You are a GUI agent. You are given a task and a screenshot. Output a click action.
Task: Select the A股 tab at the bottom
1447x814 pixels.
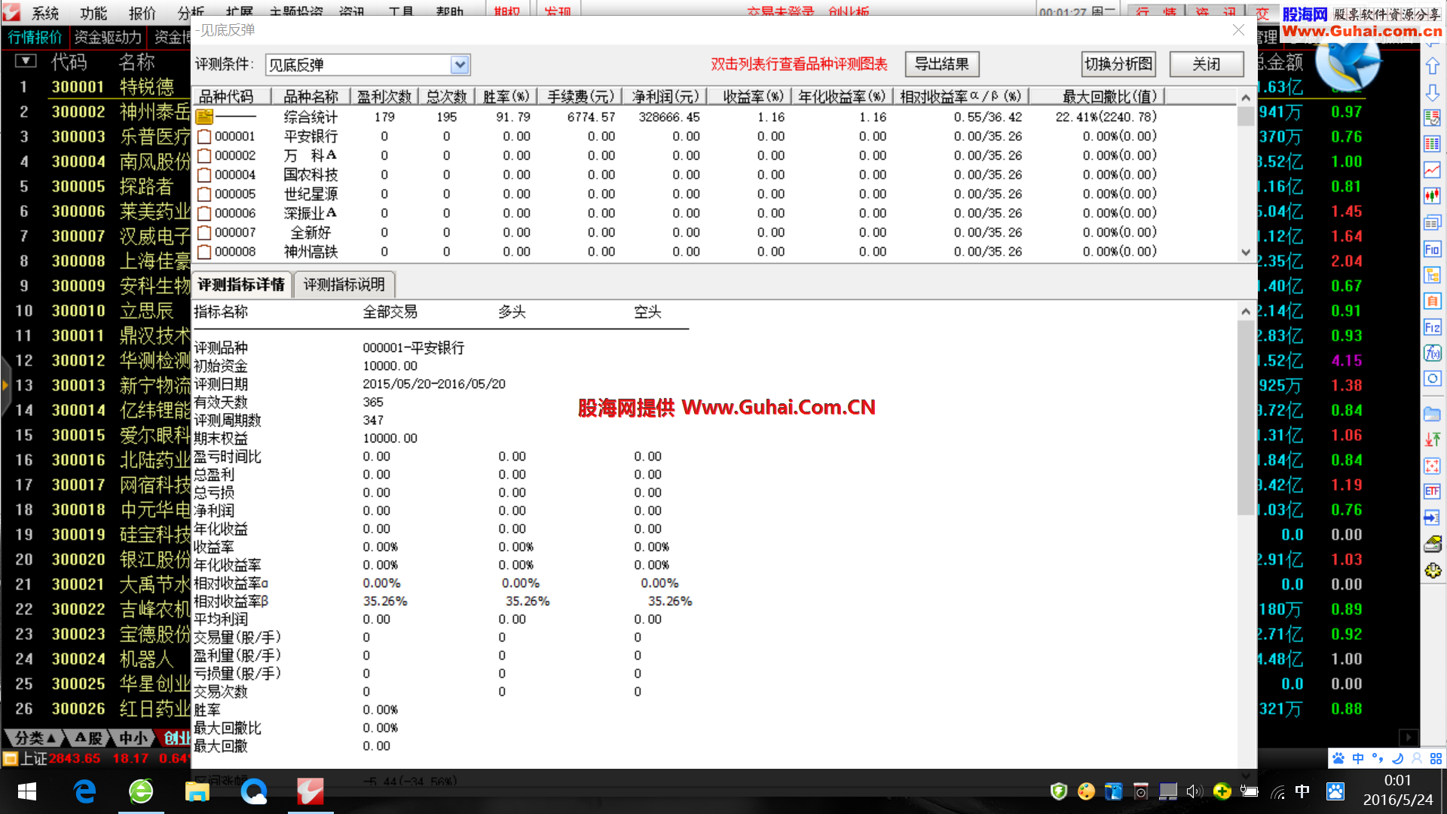tap(89, 738)
